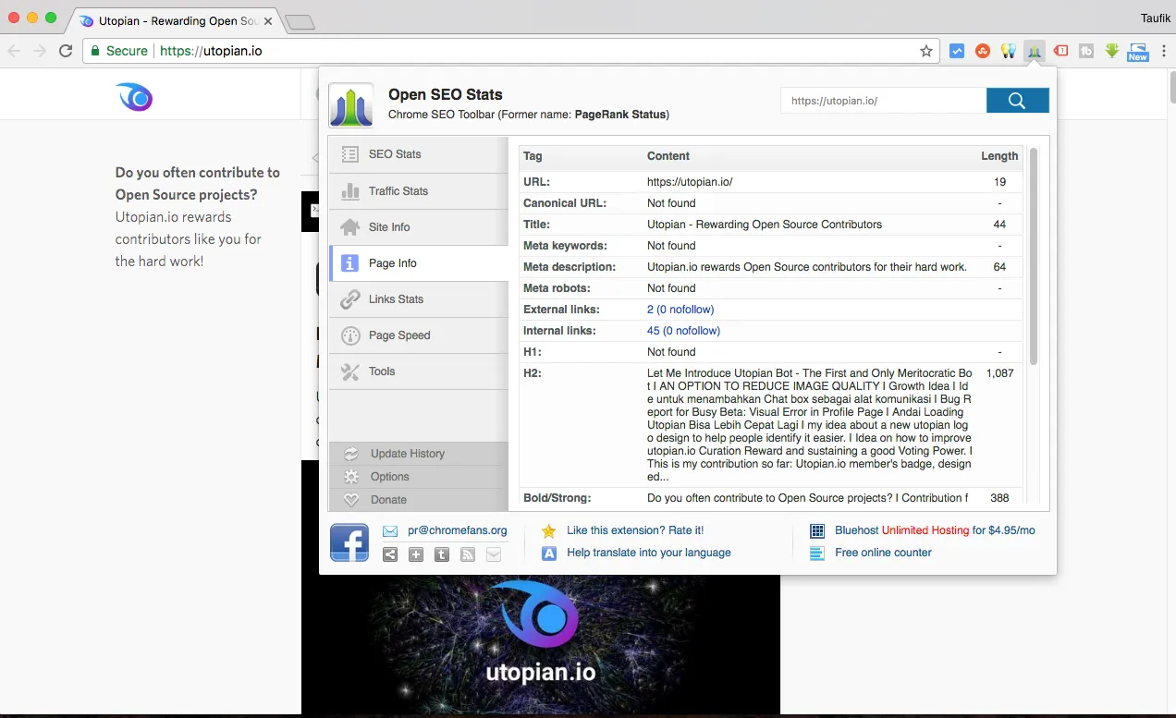1176x718 pixels.
Task: Click the 'Canonical URL:' tag label
Action: (x=565, y=203)
